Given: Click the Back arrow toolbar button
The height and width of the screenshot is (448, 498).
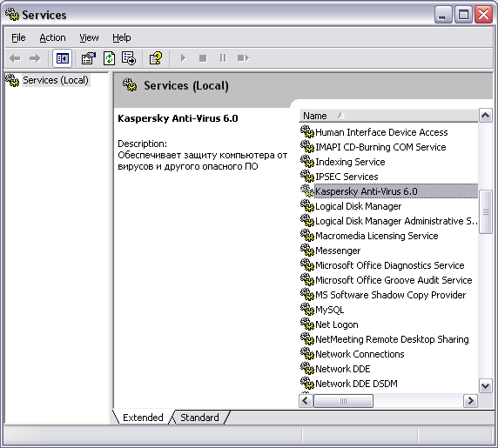Looking at the screenshot, I should pyautogui.click(x=15, y=58).
